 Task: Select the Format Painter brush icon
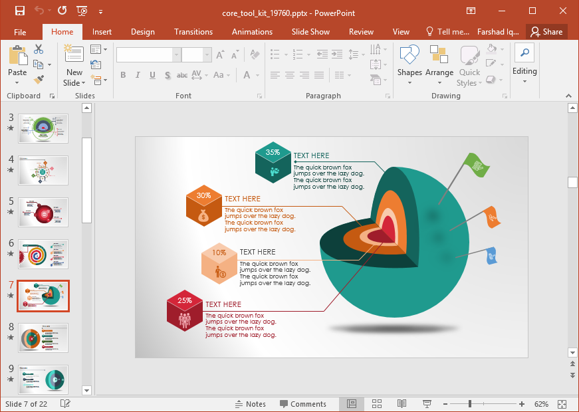(39, 79)
